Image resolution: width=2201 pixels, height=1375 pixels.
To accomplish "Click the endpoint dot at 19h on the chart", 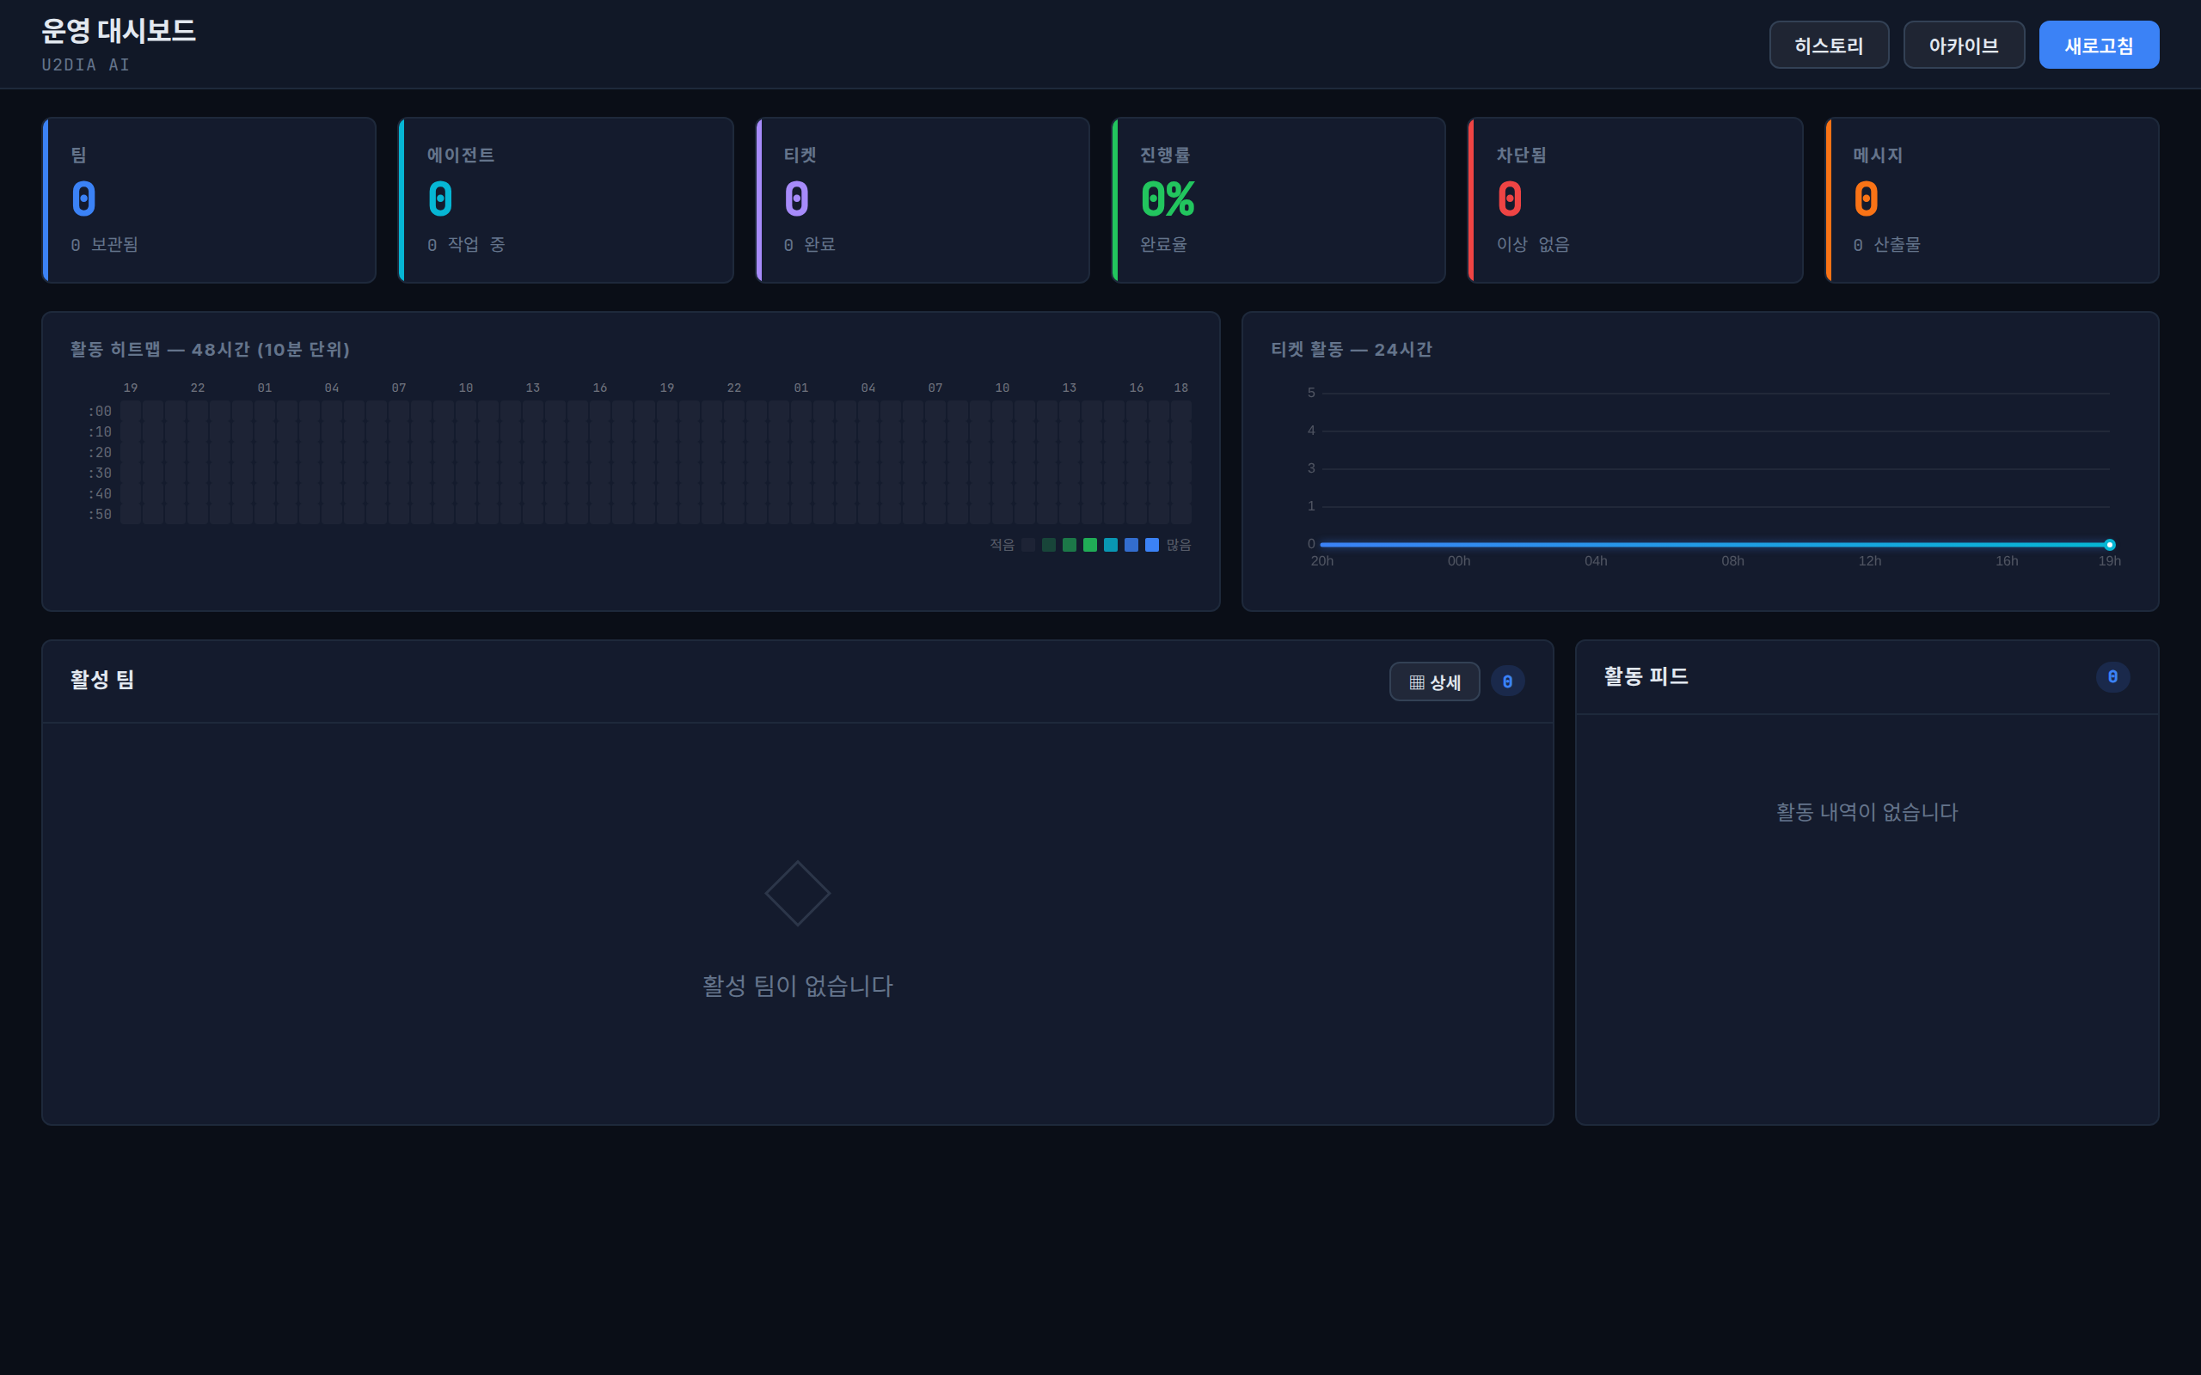I will (x=2110, y=544).
